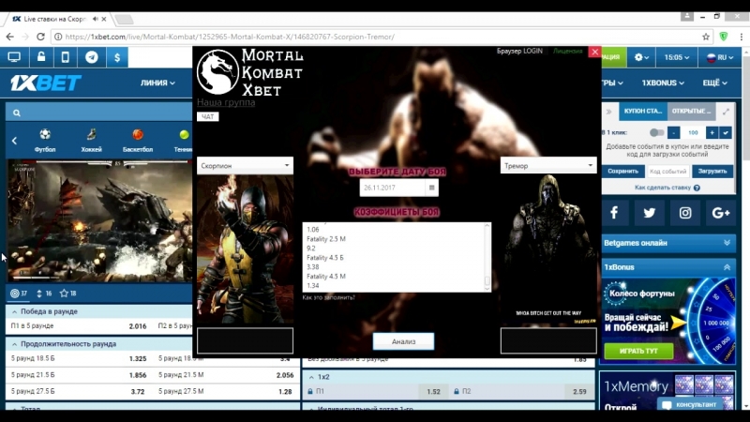Mute the tab via its speaker icon
The image size is (750, 422).
click(96, 19)
